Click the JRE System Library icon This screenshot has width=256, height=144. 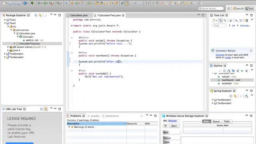[x=11, y=47]
